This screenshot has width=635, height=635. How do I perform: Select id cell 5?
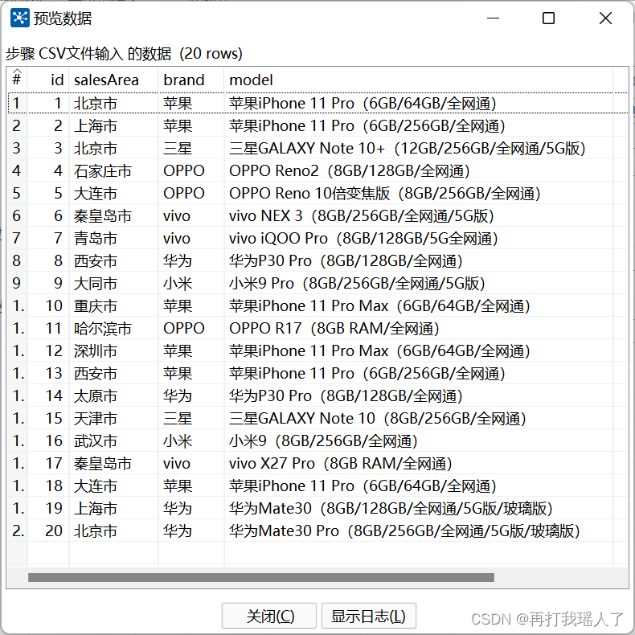48,193
